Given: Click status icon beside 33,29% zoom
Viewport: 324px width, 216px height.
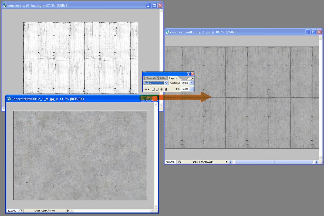Looking at the screenshot, I should tap(21, 211).
